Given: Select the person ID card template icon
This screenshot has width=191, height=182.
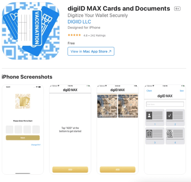Looking at the screenshot, I should point(149,115).
